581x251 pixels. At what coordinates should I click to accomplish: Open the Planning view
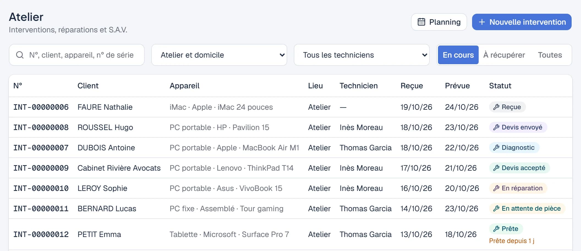click(439, 22)
